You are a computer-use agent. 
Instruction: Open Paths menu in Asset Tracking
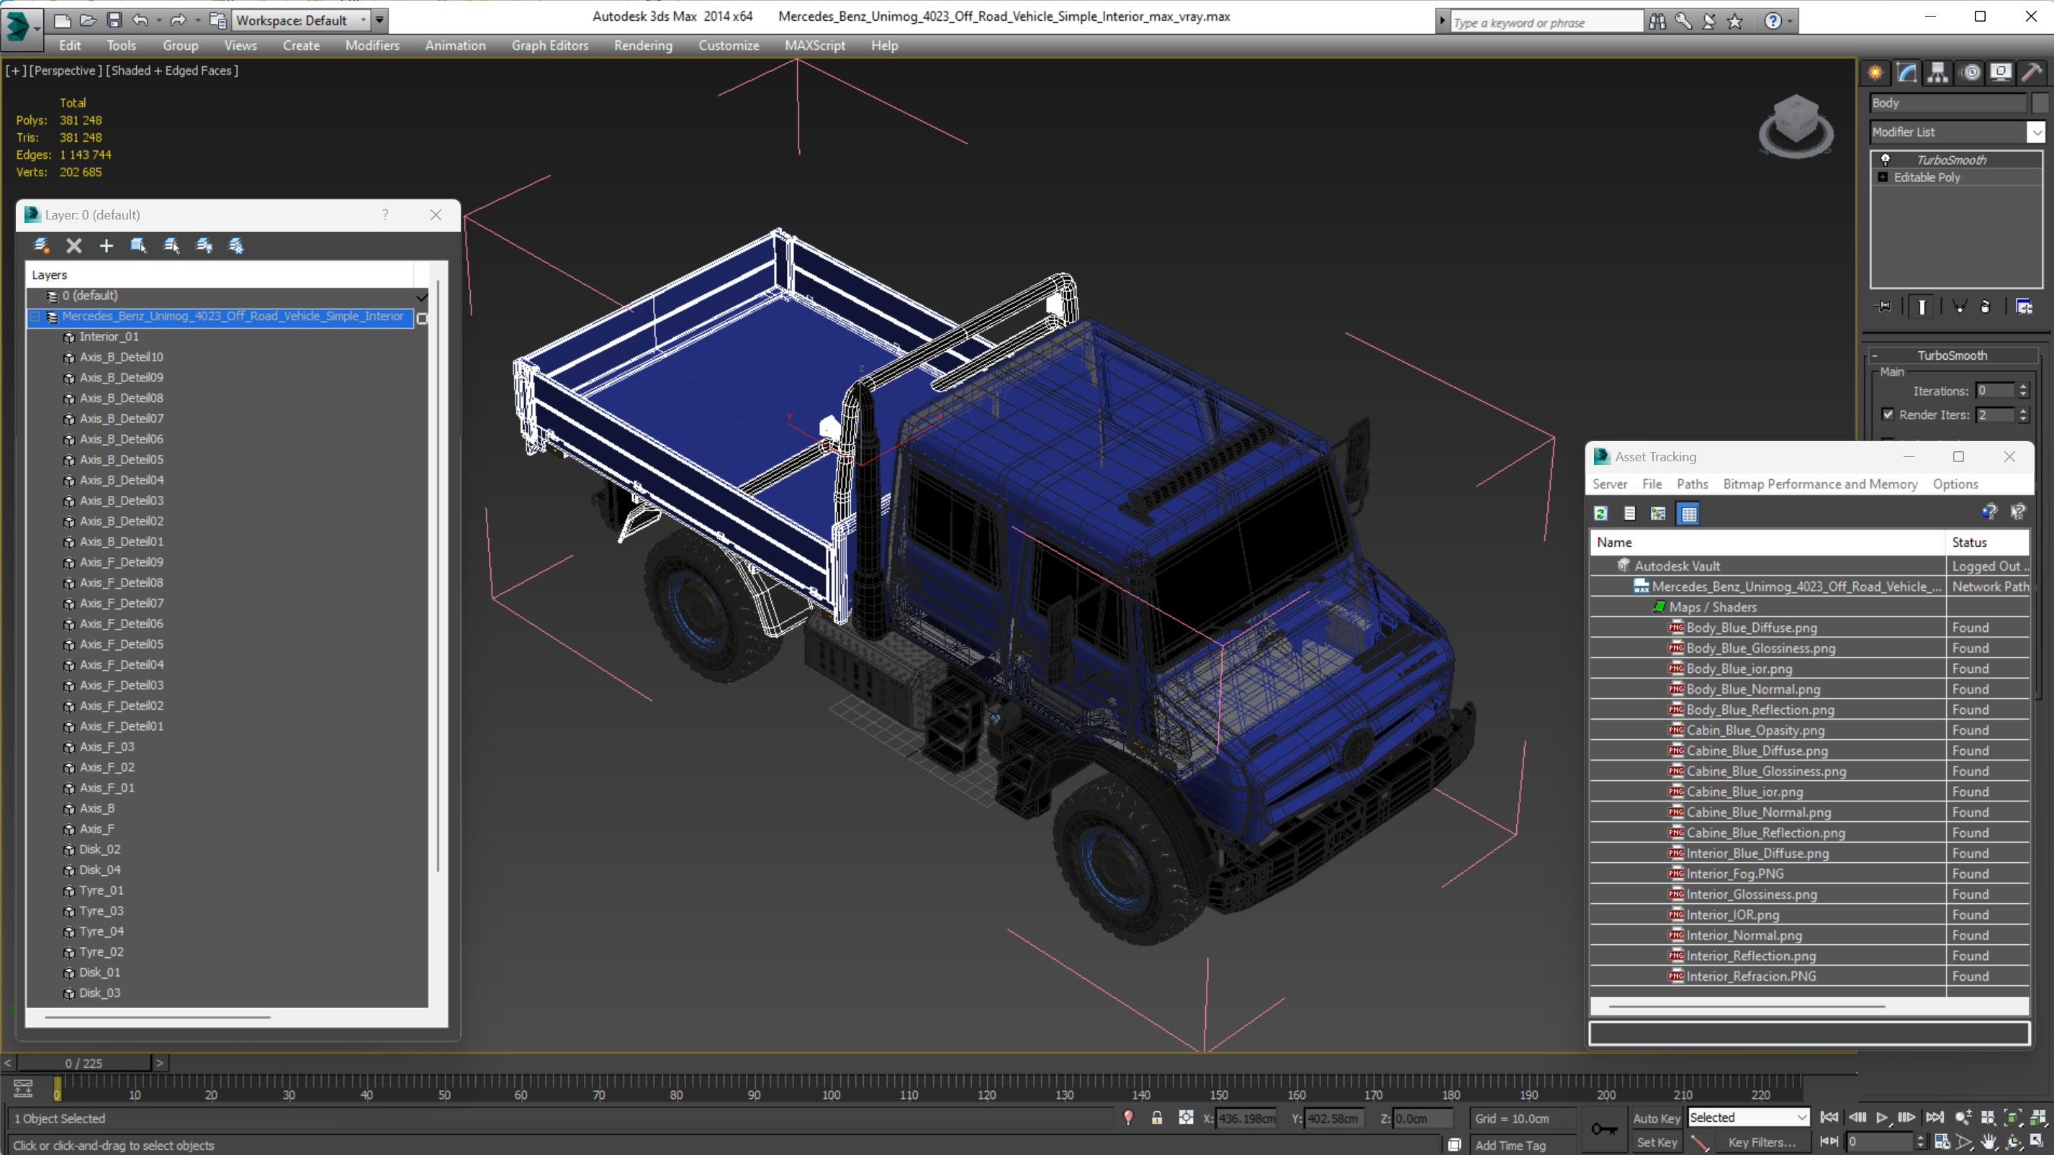point(1691,484)
